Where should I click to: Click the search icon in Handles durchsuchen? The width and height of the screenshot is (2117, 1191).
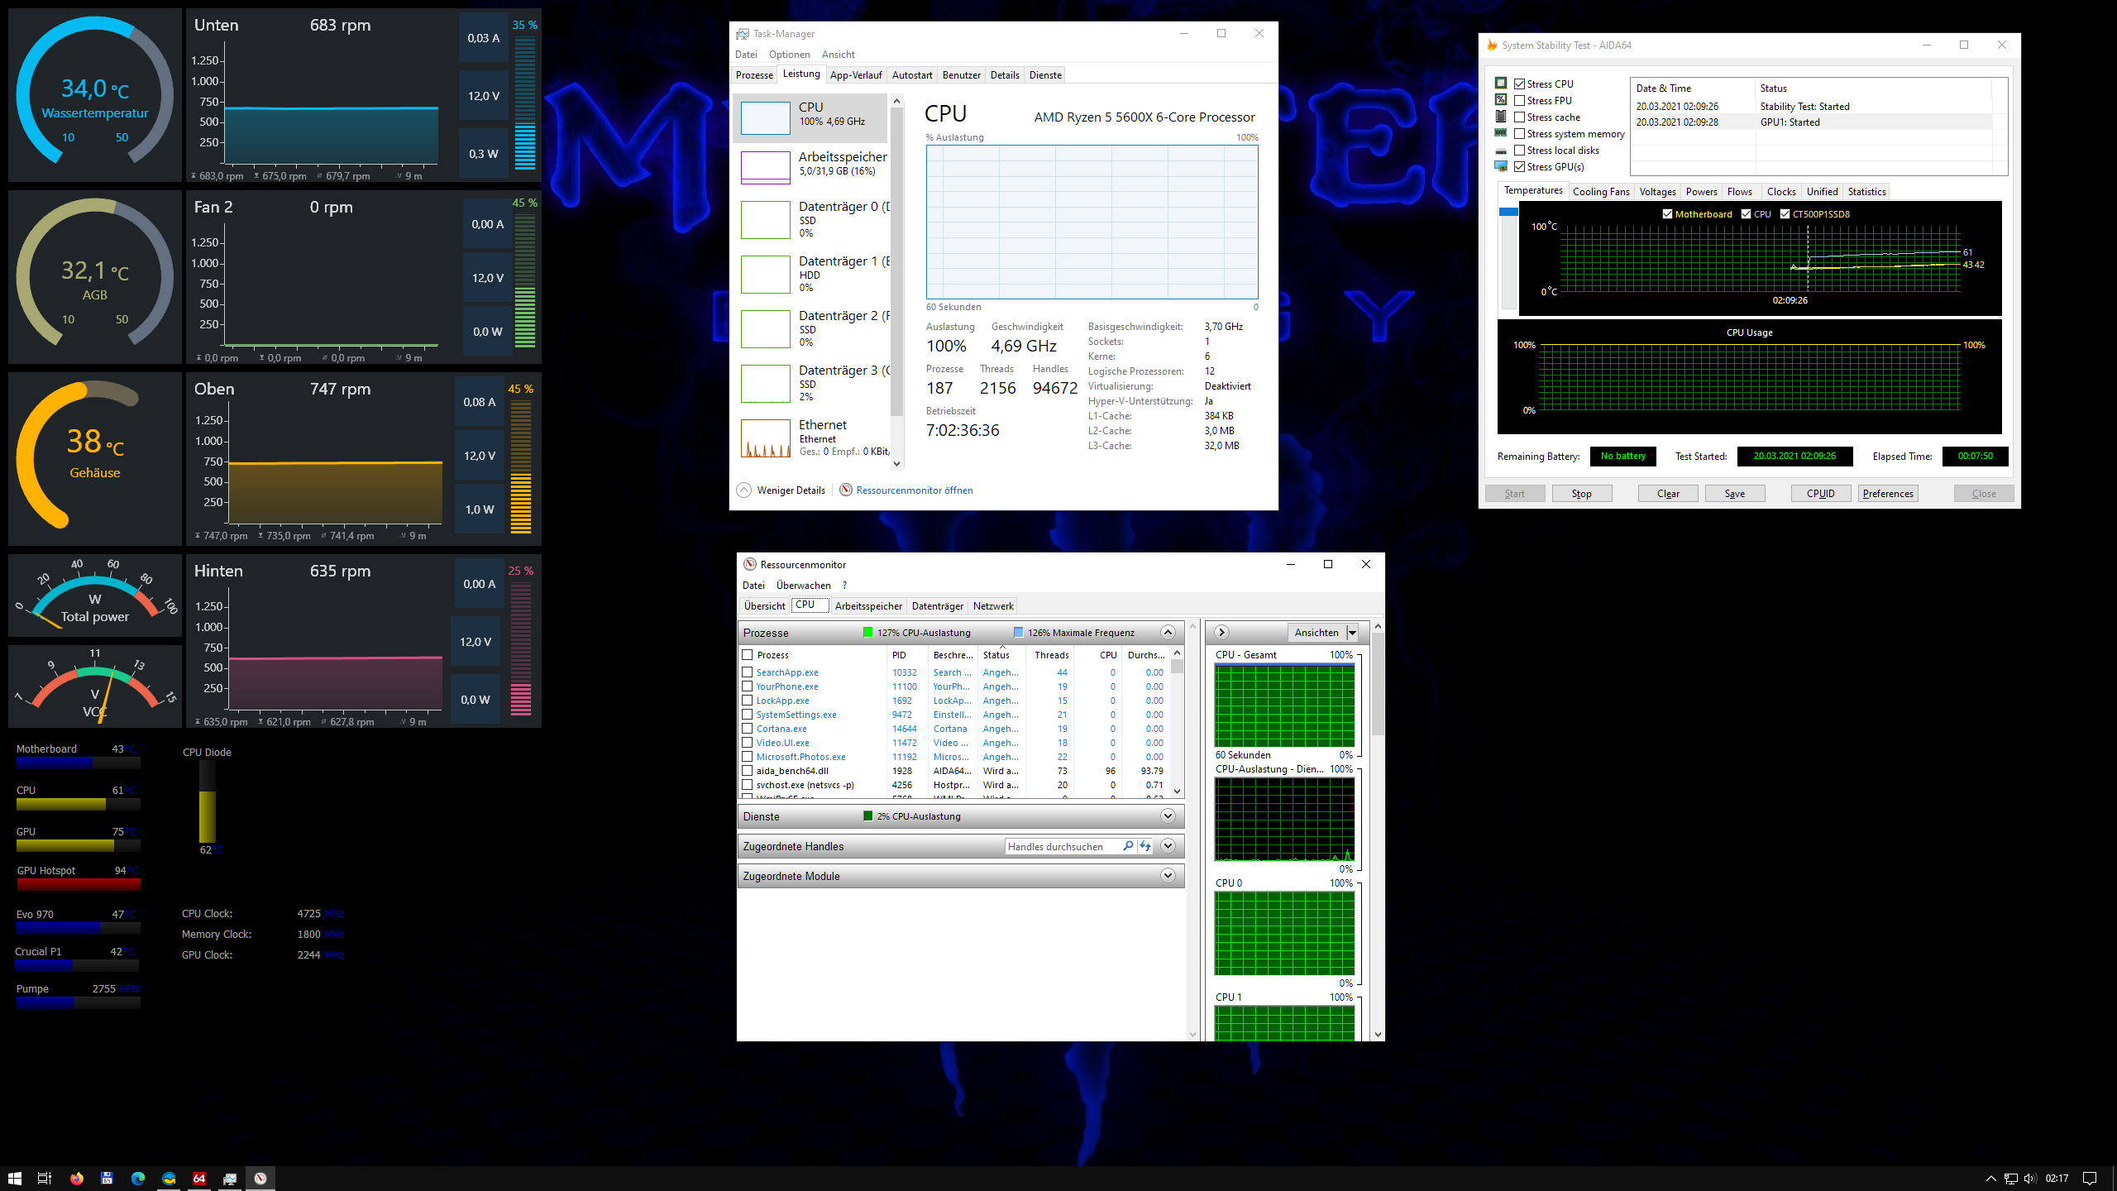(1128, 846)
